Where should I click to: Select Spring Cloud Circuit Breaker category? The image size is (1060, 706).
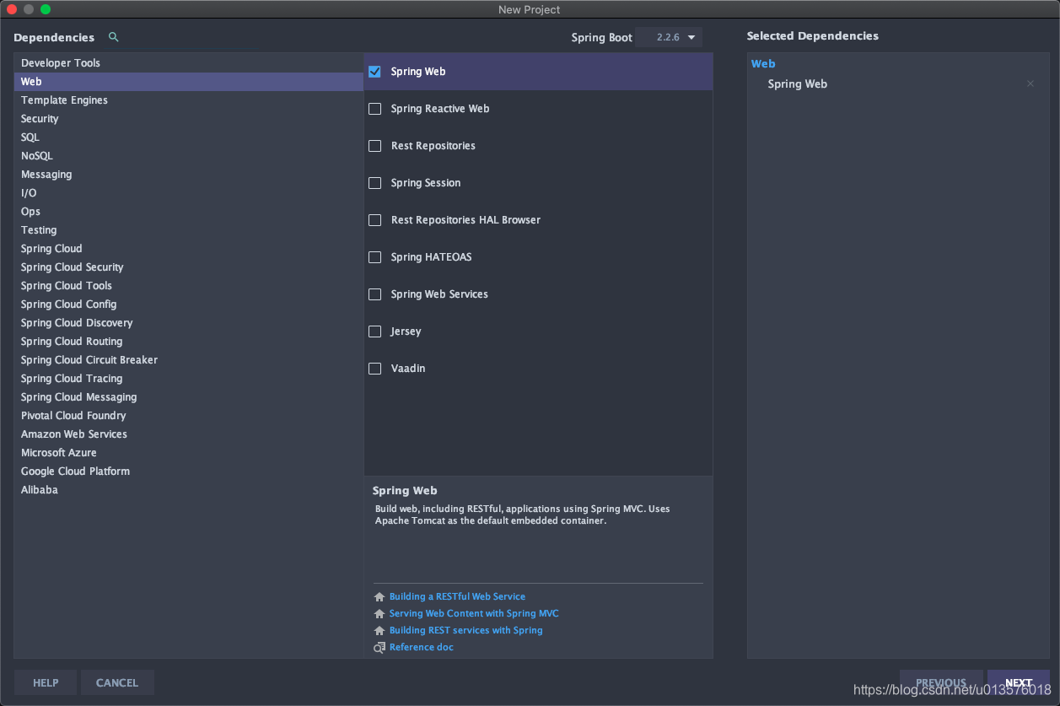pos(188,360)
